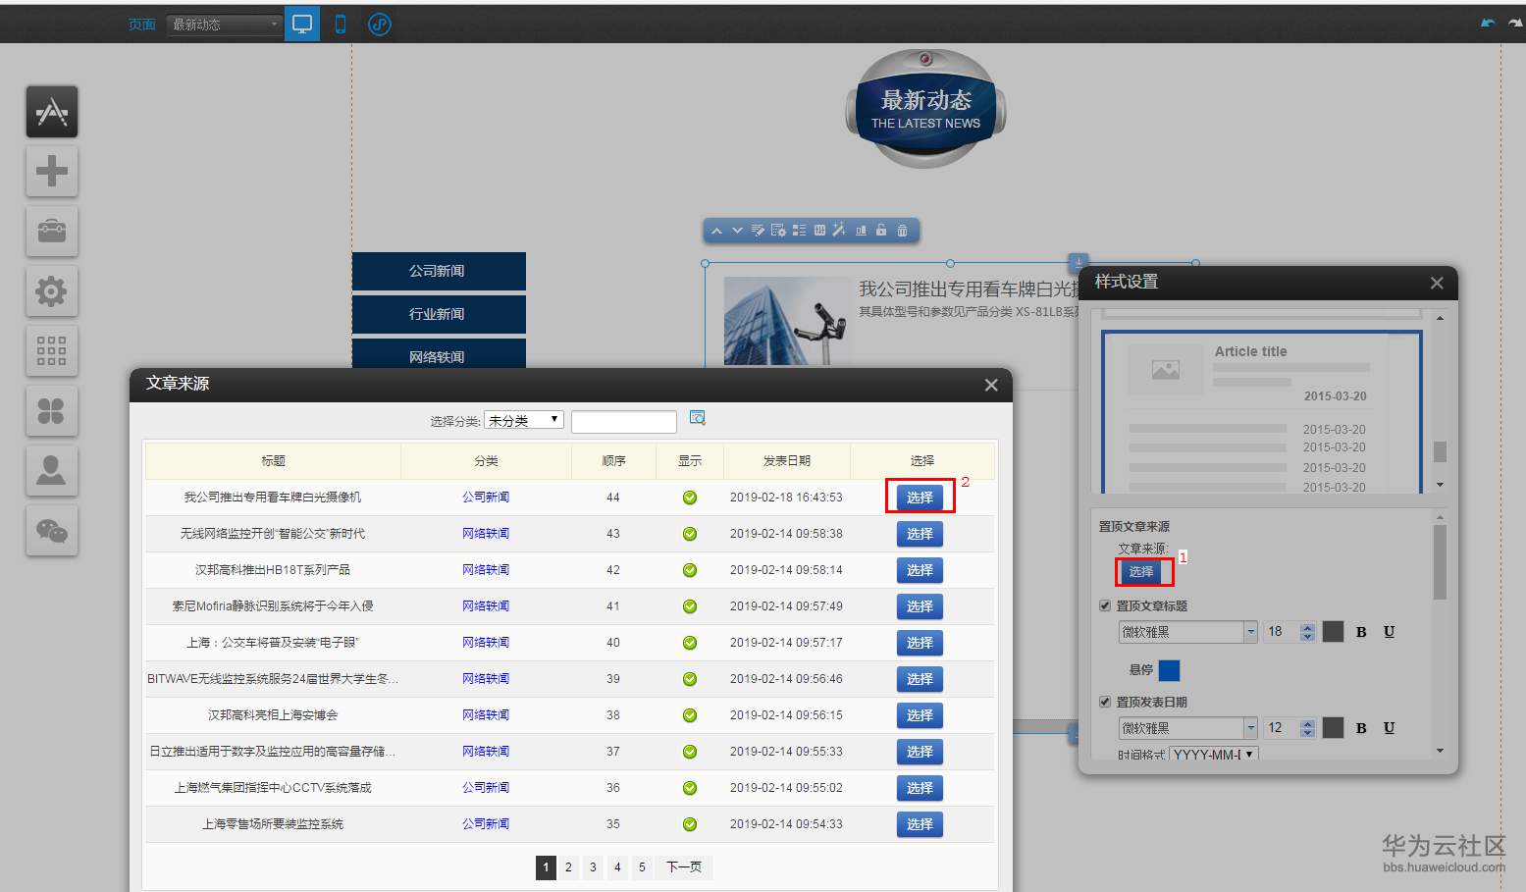Move module down with the down chevron
Image resolution: width=1526 pixels, height=892 pixels.
pos(737,231)
